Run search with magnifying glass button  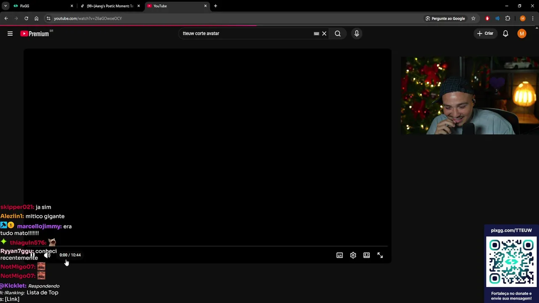coord(338,34)
